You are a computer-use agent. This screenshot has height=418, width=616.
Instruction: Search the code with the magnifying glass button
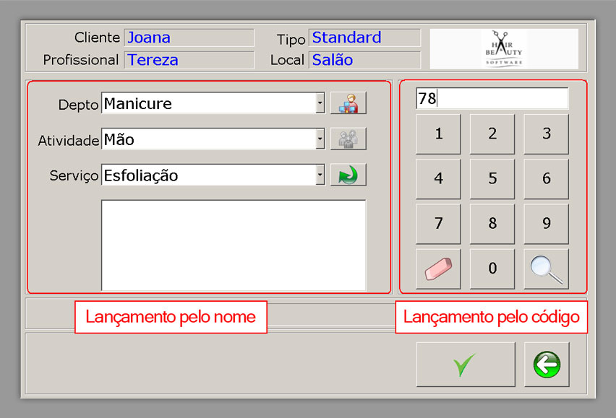click(x=547, y=269)
